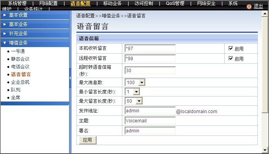Collapse the 增值业务 section
The image size is (269, 154).
coord(35,43)
